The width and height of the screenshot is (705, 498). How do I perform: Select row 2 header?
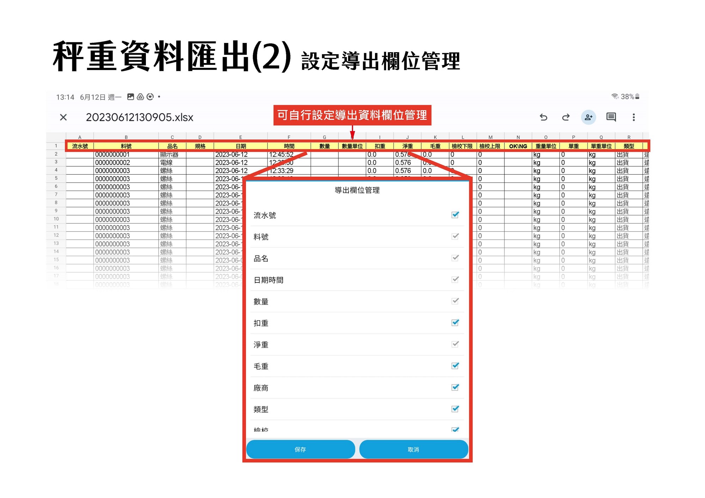(56, 154)
